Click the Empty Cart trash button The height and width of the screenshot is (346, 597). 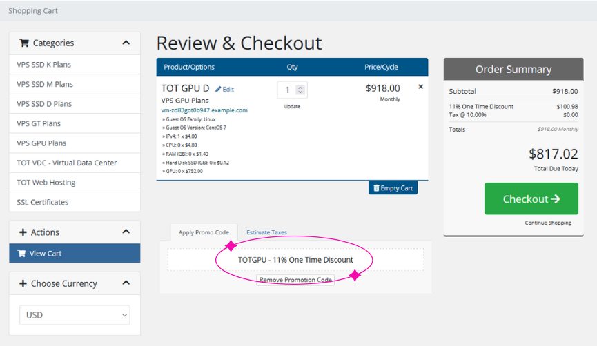393,187
